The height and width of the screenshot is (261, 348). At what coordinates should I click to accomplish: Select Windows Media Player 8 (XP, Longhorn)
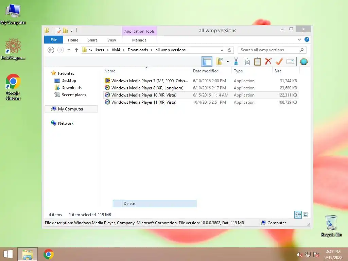coord(201,88)
